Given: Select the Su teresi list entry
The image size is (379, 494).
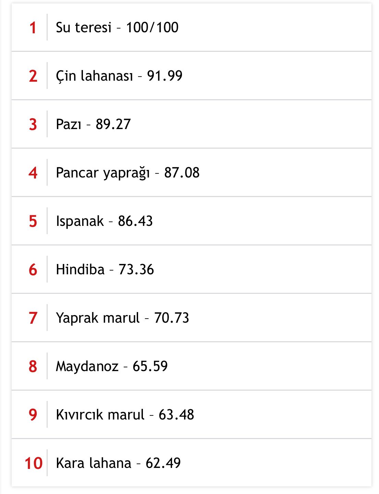Looking at the screenshot, I should pos(192,27).
